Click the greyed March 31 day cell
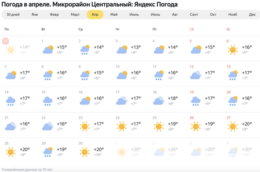 click(19, 47)
